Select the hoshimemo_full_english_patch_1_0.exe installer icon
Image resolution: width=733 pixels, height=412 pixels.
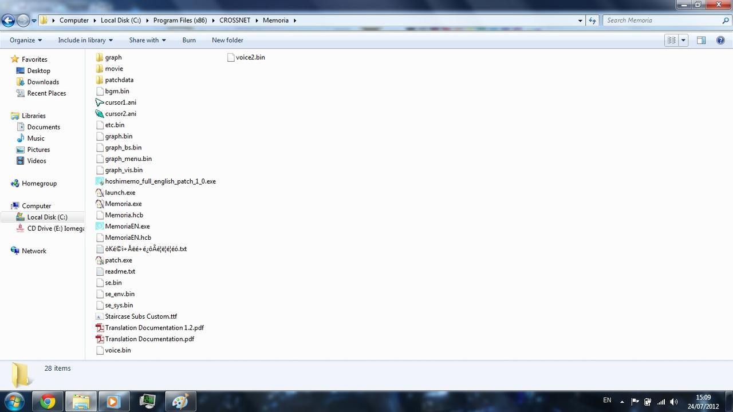coord(100,181)
